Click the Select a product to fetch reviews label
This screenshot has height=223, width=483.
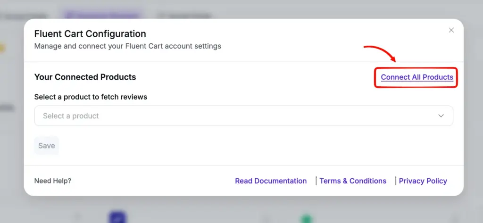click(x=91, y=97)
